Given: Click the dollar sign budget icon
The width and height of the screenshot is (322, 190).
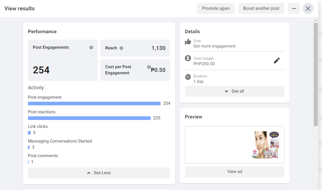Looking at the screenshot, I should (188, 58).
